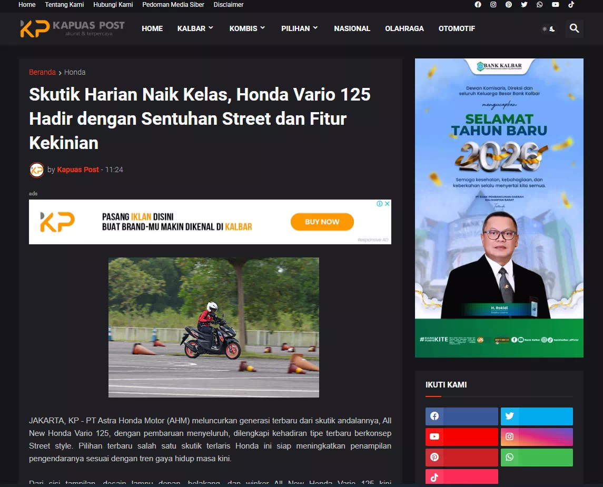Follow on Pinterest under Ikuti Kami
Viewport: 603px width, 487px height.
461,457
